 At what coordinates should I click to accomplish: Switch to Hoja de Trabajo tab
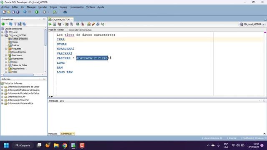[x=56, y=30]
